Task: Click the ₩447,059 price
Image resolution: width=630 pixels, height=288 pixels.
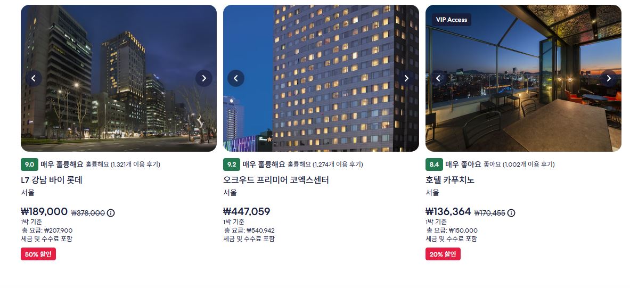Action: click(247, 212)
